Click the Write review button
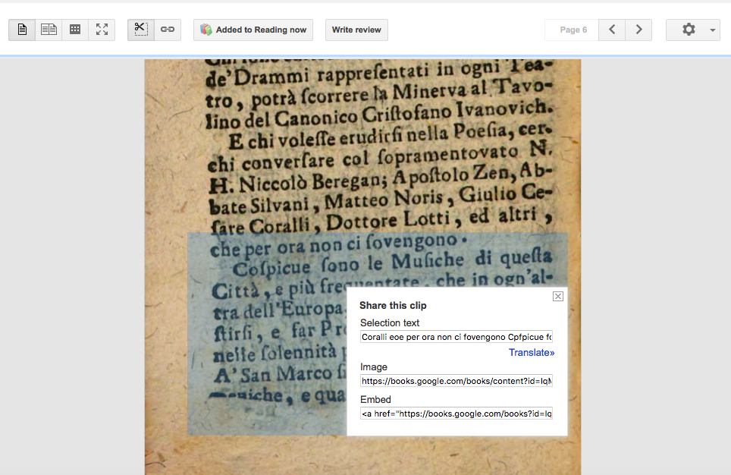The height and width of the screenshot is (475, 731). (356, 30)
